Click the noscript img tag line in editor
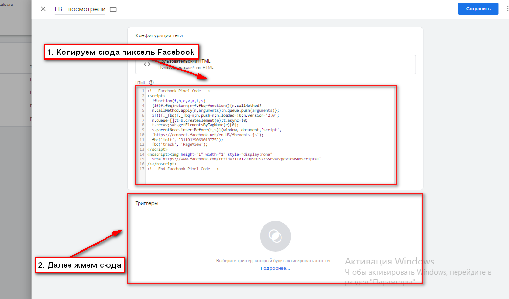This screenshot has width=509, height=299. [213, 154]
